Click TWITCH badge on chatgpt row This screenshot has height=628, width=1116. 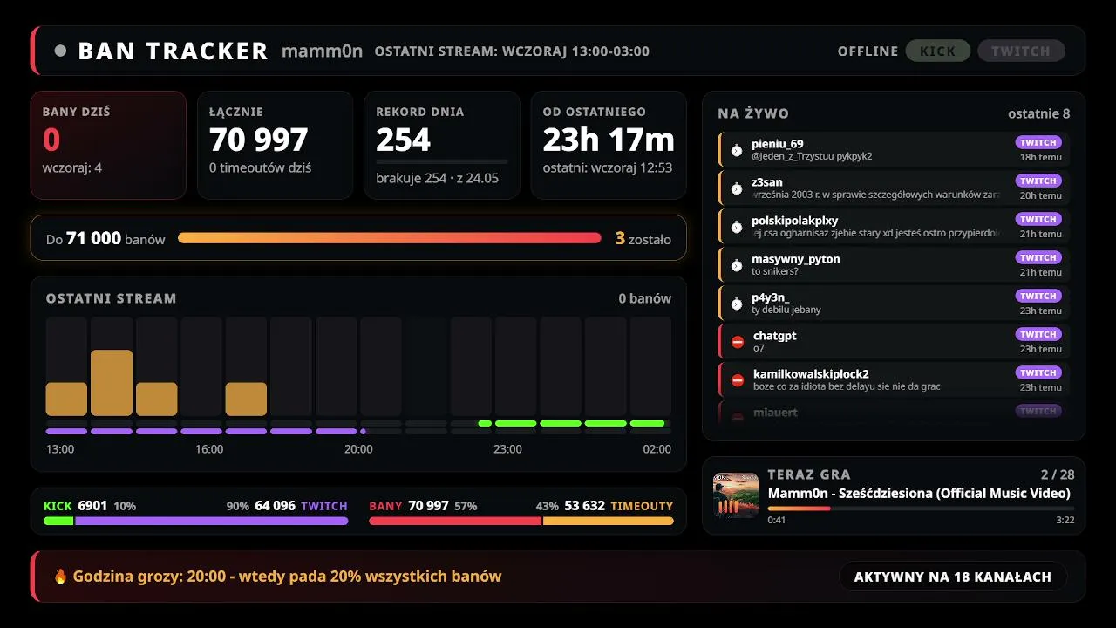1038,334
